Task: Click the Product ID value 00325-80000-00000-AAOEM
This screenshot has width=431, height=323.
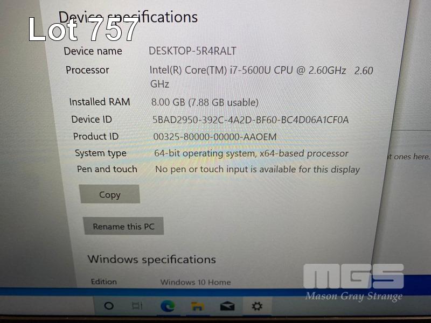Action: click(214, 137)
